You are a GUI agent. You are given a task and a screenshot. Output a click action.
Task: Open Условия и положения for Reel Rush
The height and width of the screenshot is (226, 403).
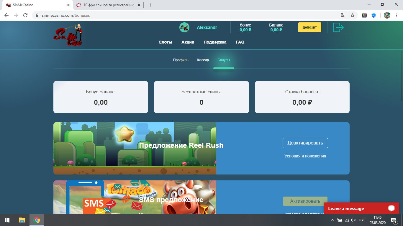pos(305,156)
